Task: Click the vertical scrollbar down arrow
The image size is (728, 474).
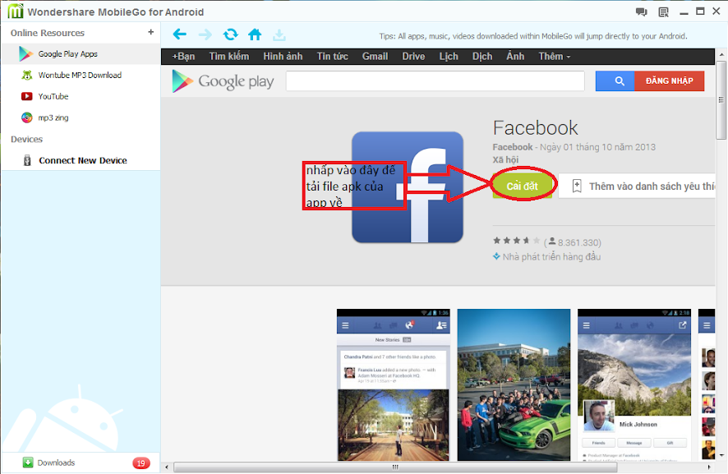Action: pos(721,455)
